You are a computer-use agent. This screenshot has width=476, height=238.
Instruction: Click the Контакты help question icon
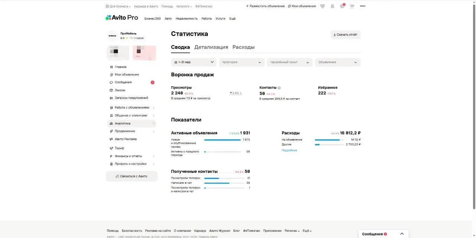pos(279,88)
